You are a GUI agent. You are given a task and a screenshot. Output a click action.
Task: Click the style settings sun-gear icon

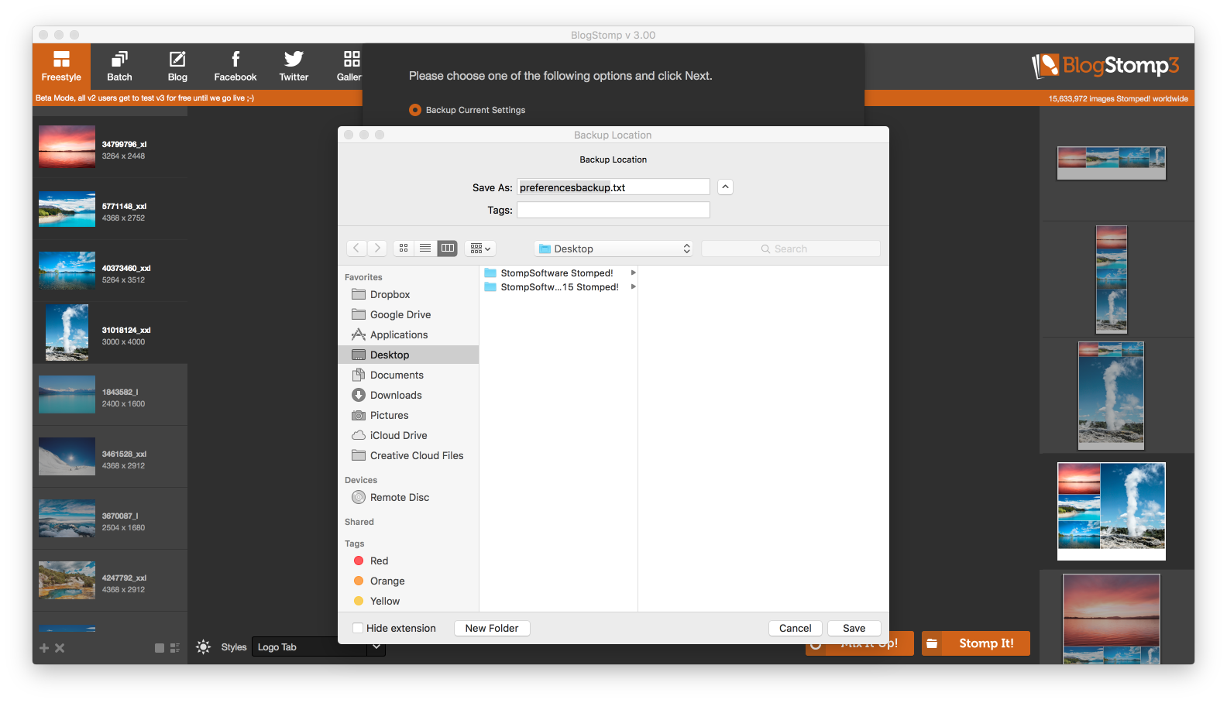(x=203, y=647)
